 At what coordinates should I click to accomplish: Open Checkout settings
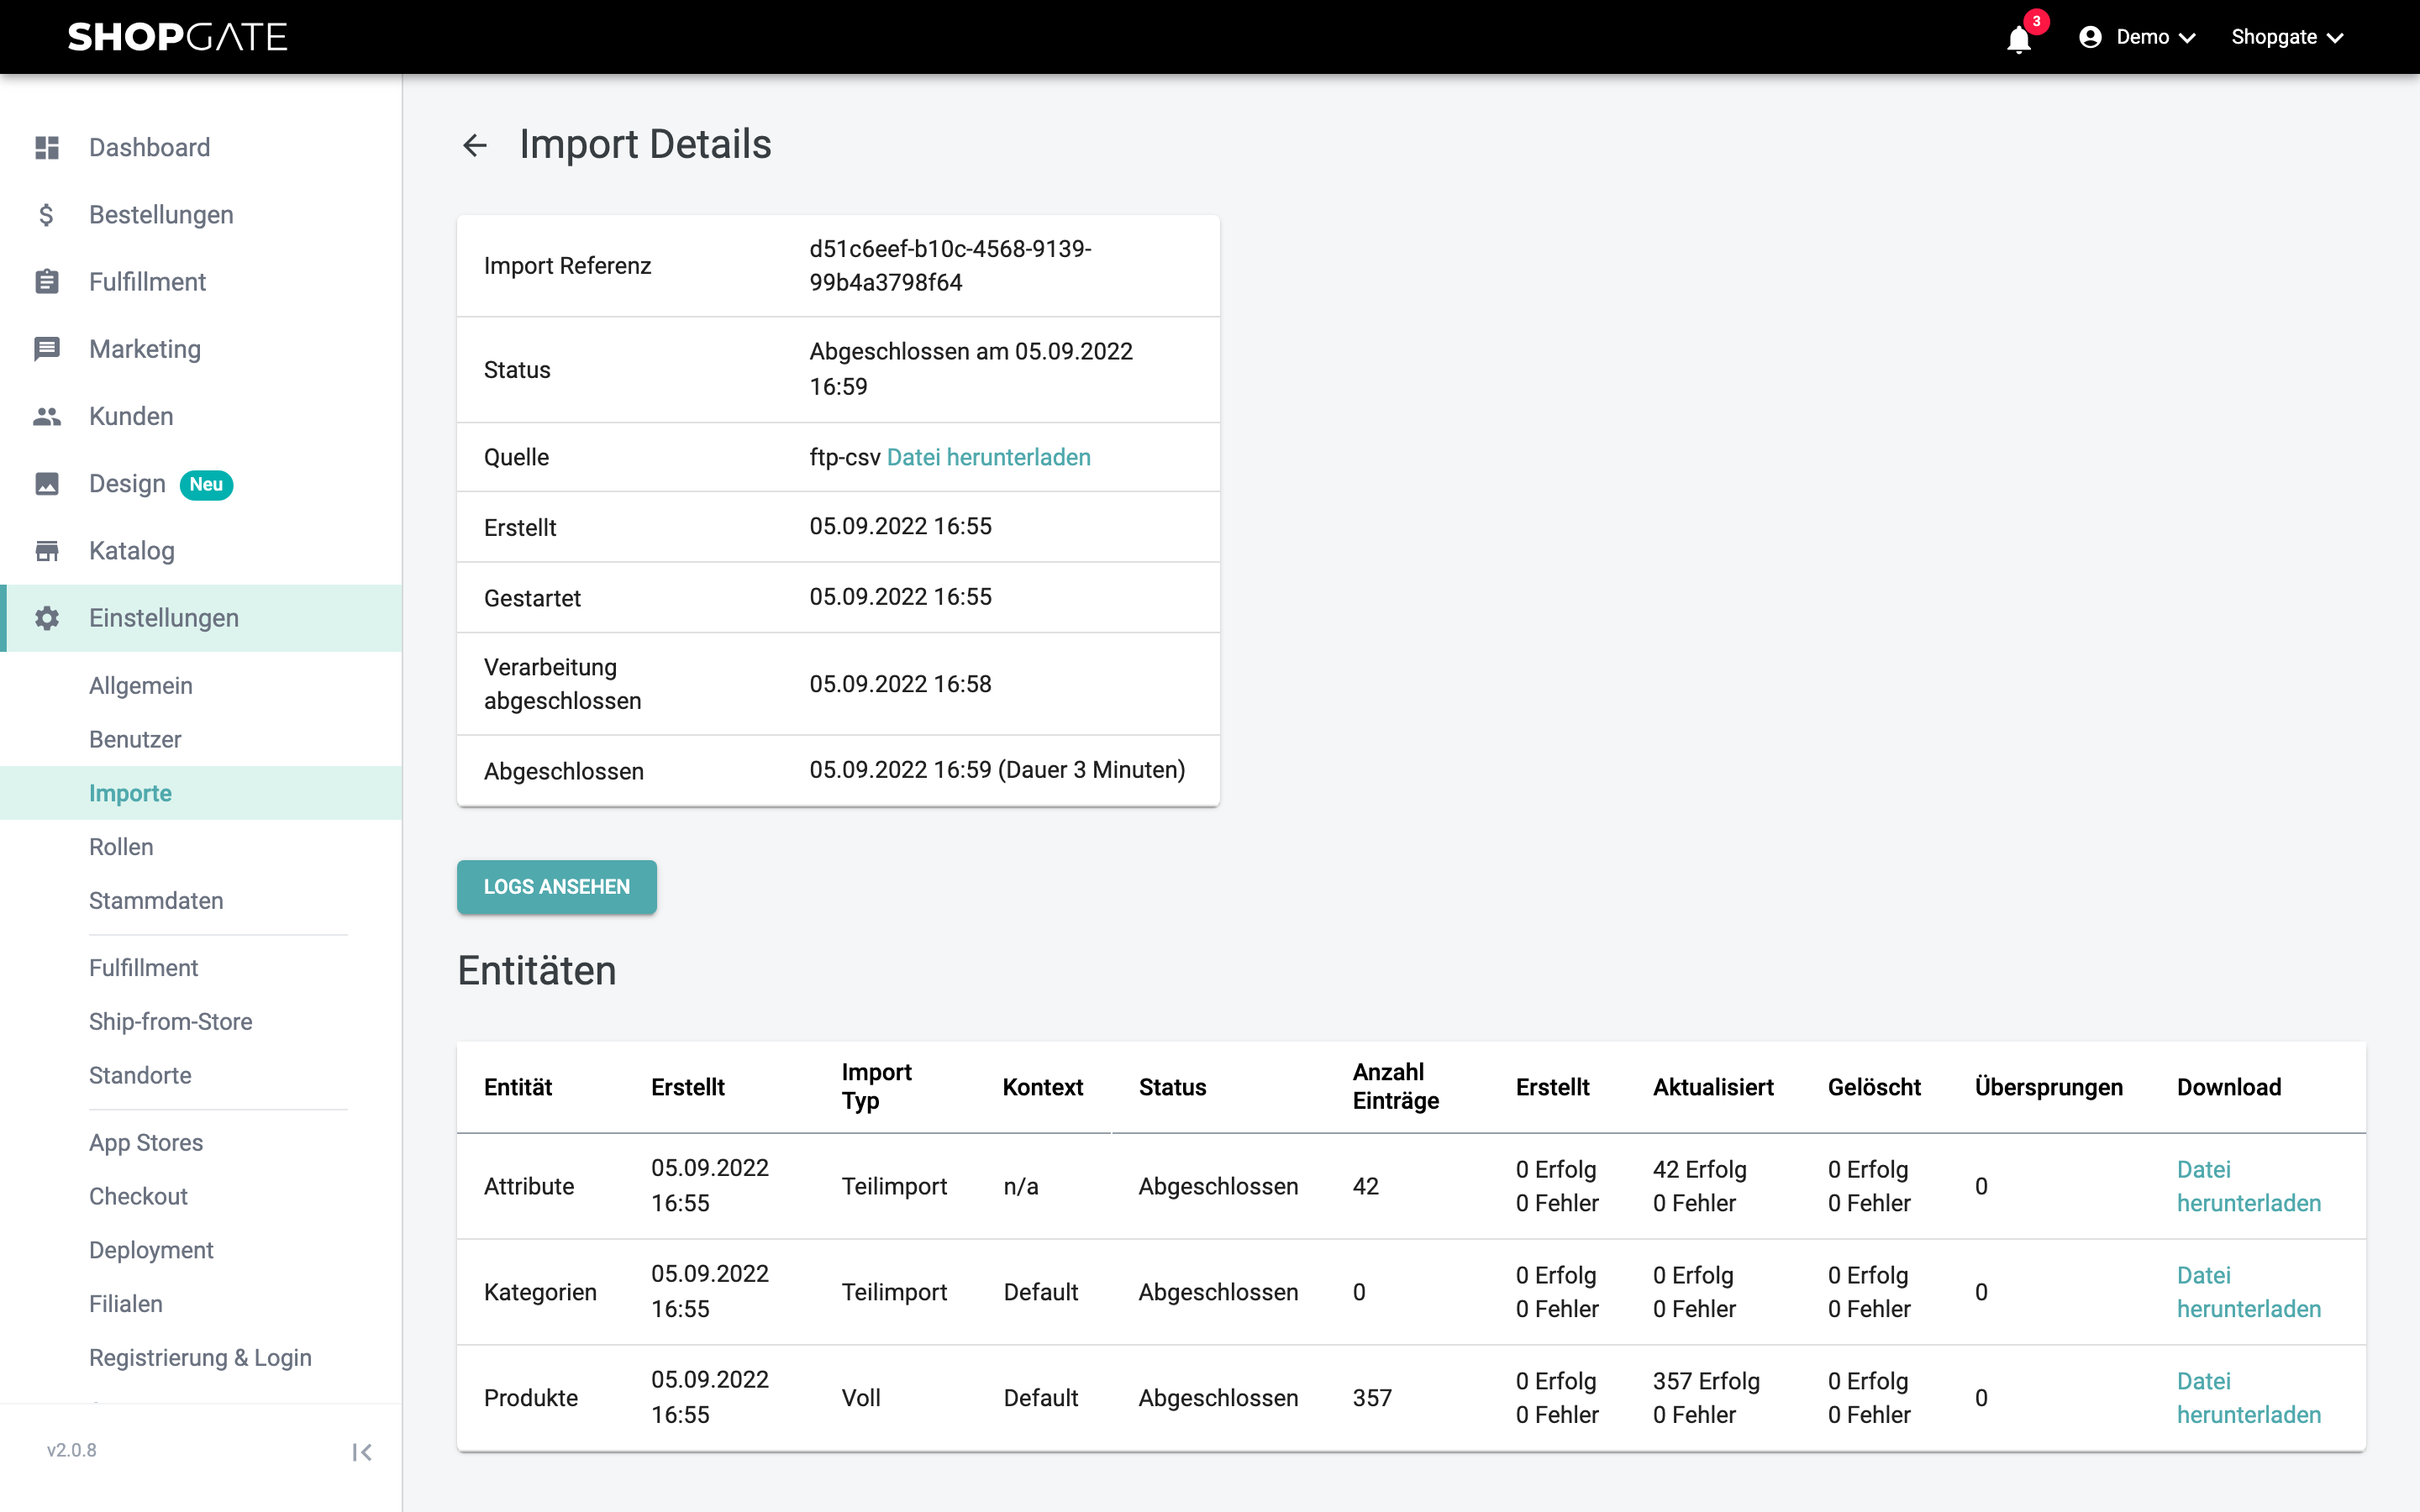tap(138, 1197)
